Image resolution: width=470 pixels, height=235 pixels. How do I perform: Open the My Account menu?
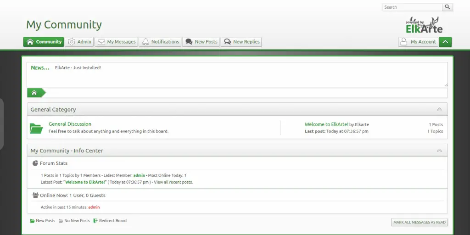pos(418,42)
